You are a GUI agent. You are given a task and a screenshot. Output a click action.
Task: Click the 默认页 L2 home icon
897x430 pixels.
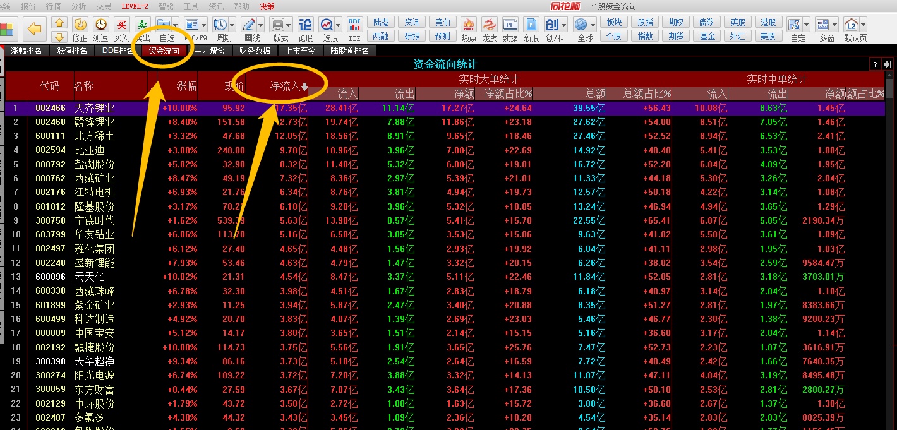(x=852, y=24)
